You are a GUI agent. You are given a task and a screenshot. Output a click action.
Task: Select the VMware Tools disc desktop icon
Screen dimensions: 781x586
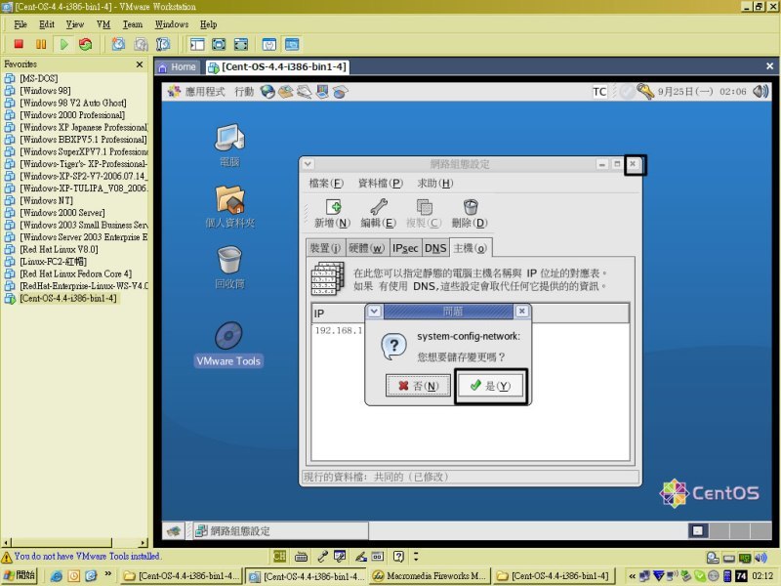click(x=228, y=345)
